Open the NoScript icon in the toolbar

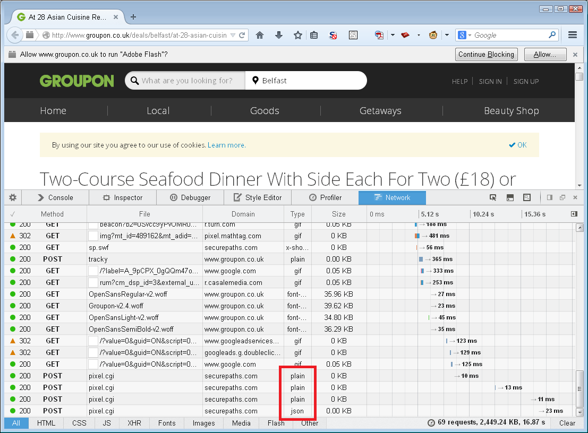point(333,35)
